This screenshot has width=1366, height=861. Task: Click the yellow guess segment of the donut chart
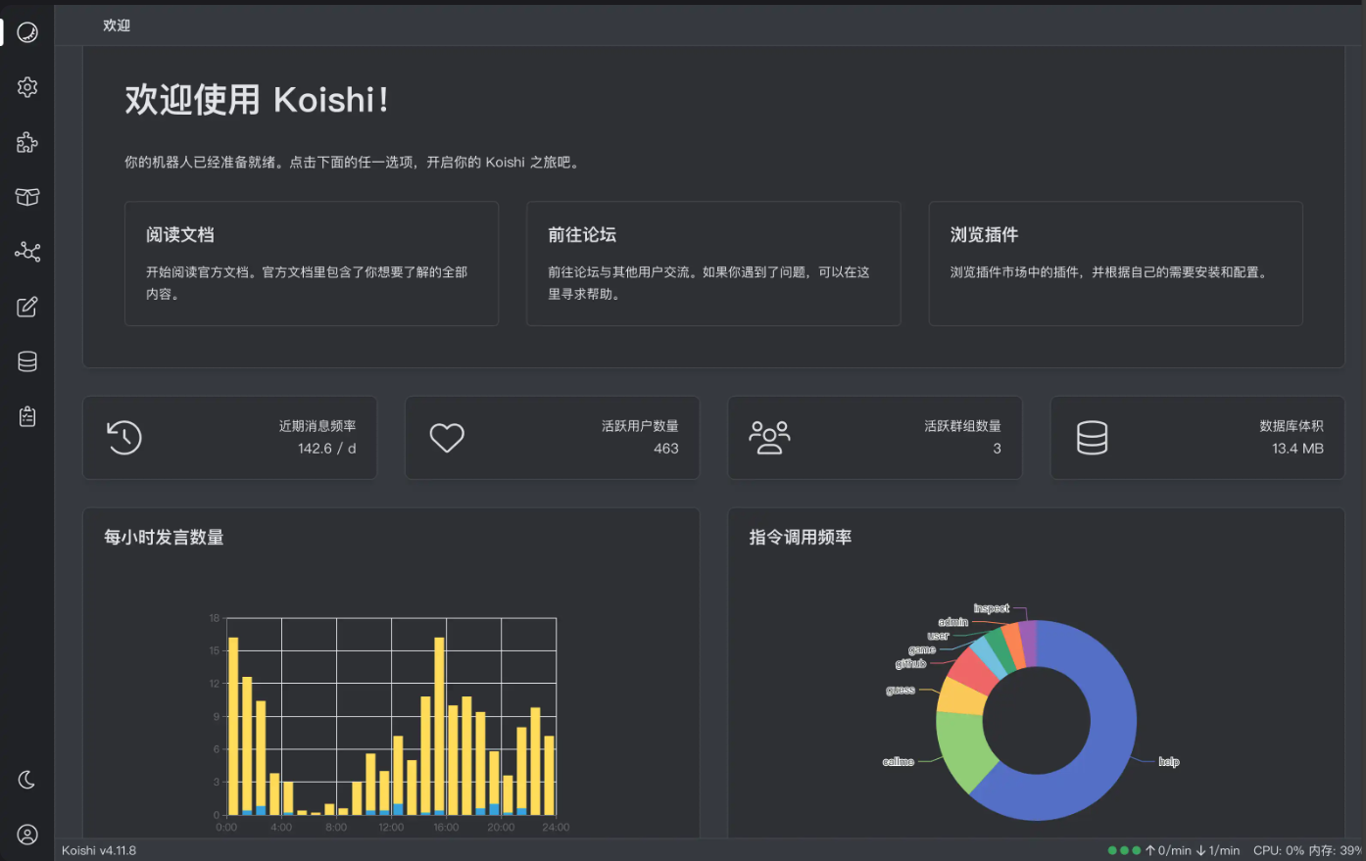pyautogui.click(x=958, y=695)
